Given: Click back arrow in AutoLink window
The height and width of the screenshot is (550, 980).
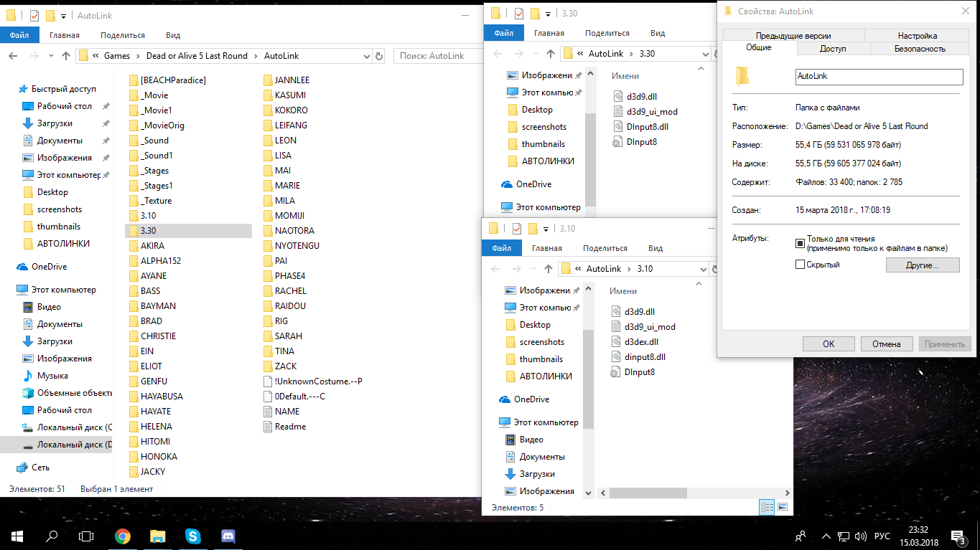Looking at the screenshot, I should click(13, 56).
